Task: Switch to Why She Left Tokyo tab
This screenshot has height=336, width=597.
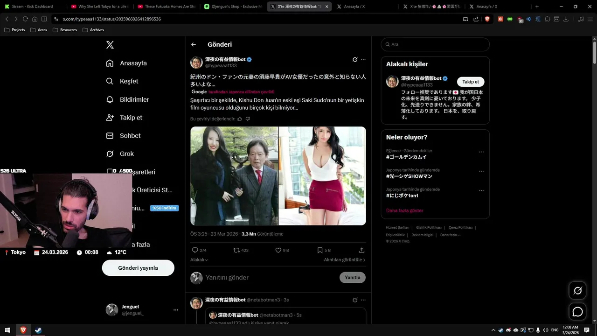Action: point(99,7)
